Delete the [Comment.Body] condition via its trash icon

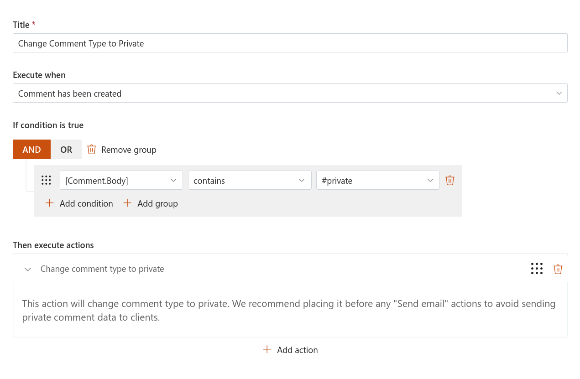[449, 180]
